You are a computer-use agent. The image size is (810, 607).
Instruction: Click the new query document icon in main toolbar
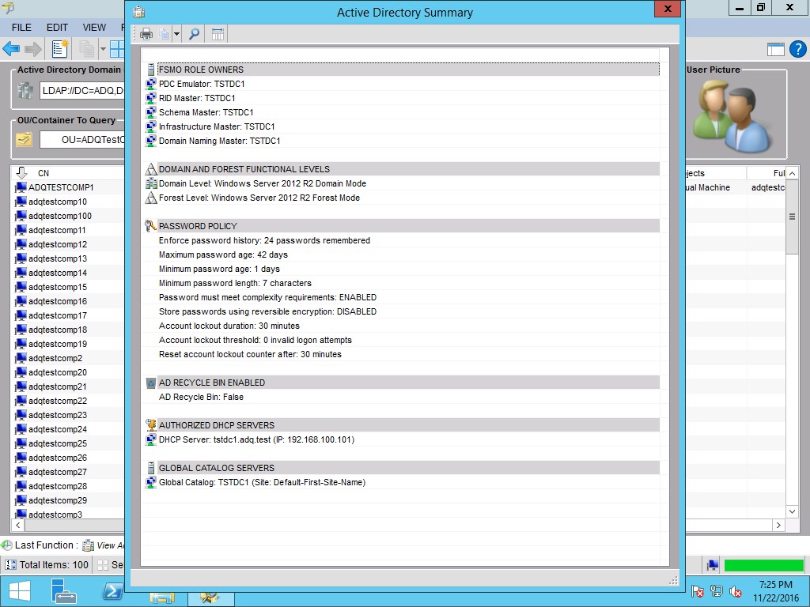pyautogui.click(x=60, y=49)
